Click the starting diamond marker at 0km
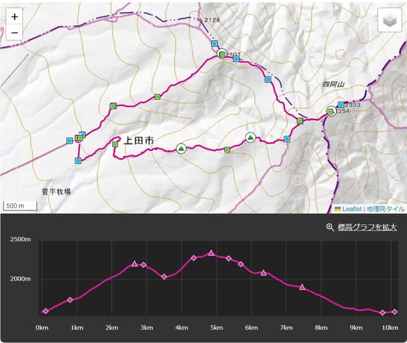The width and height of the screenshot is (407, 343). (x=45, y=311)
